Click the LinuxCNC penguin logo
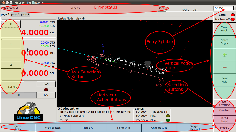This screenshot has width=236, height=132. click(28, 111)
